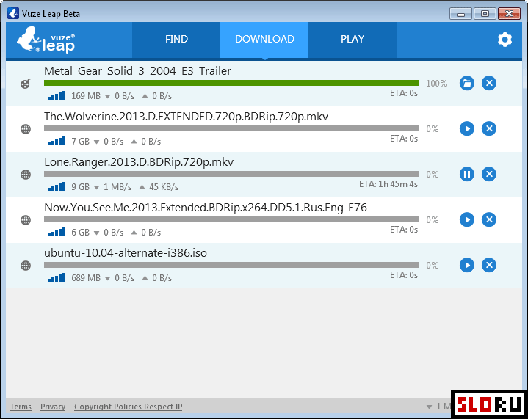Remove Lone.Ranger.2013 torrent
Image resolution: width=528 pixels, height=419 pixels.
[489, 174]
